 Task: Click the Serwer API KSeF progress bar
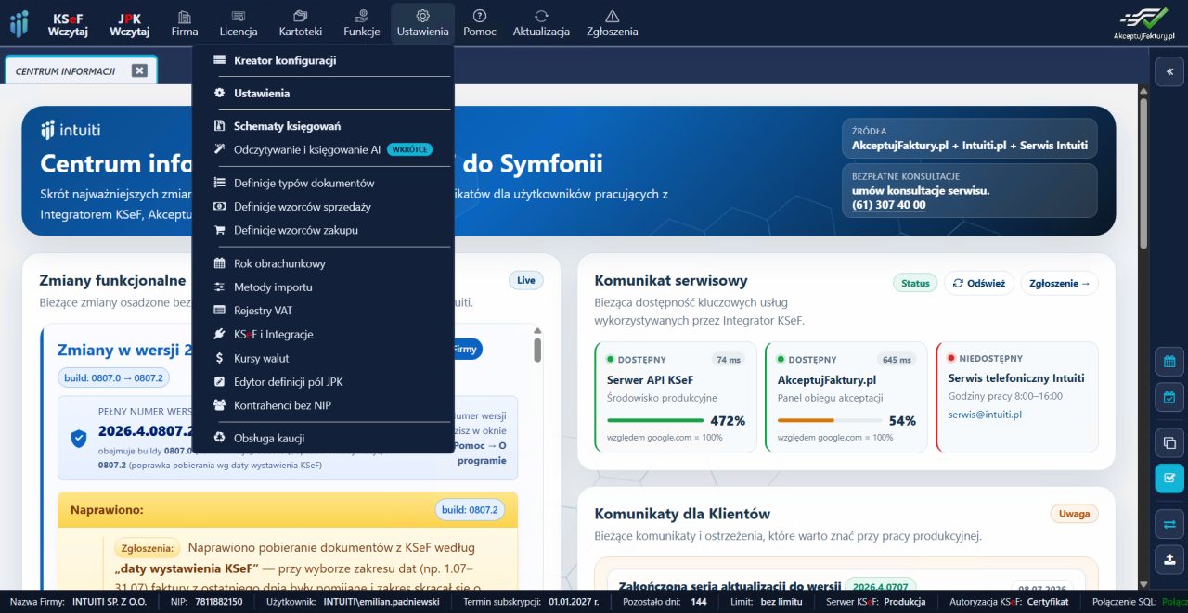tap(654, 420)
